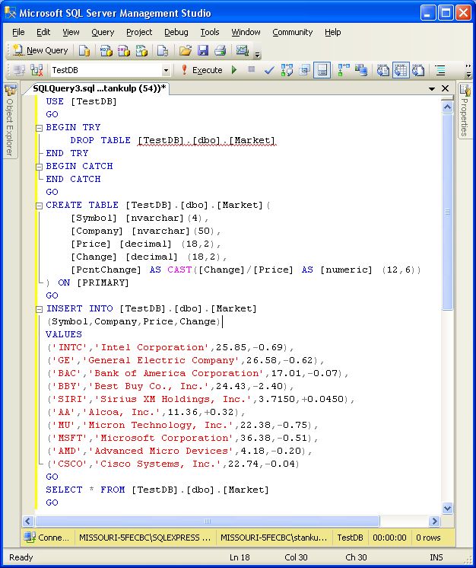Open the Community menu
The width and height of the screenshot is (476, 568).
coord(293,32)
